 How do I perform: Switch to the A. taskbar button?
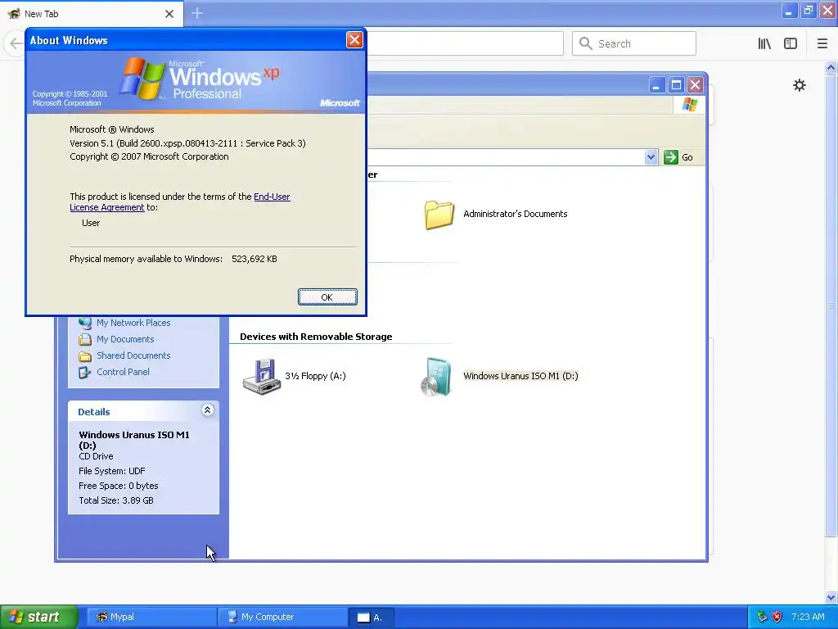(x=372, y=617)
